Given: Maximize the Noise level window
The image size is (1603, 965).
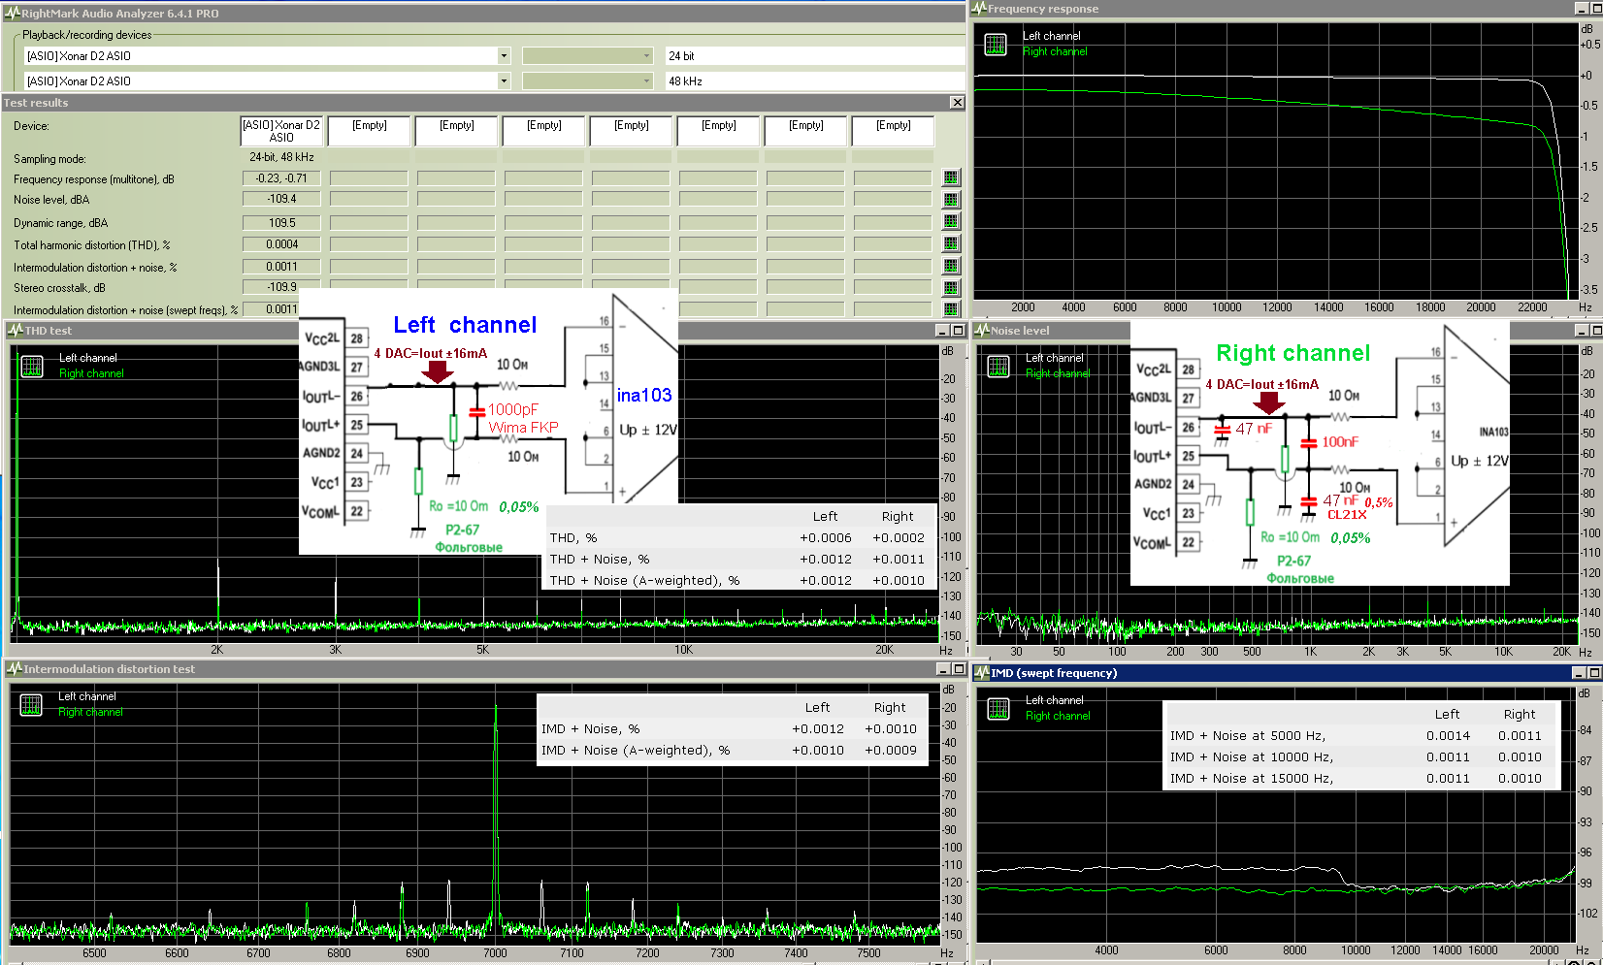Looking at the screenshot, I should pos(1595,331).
